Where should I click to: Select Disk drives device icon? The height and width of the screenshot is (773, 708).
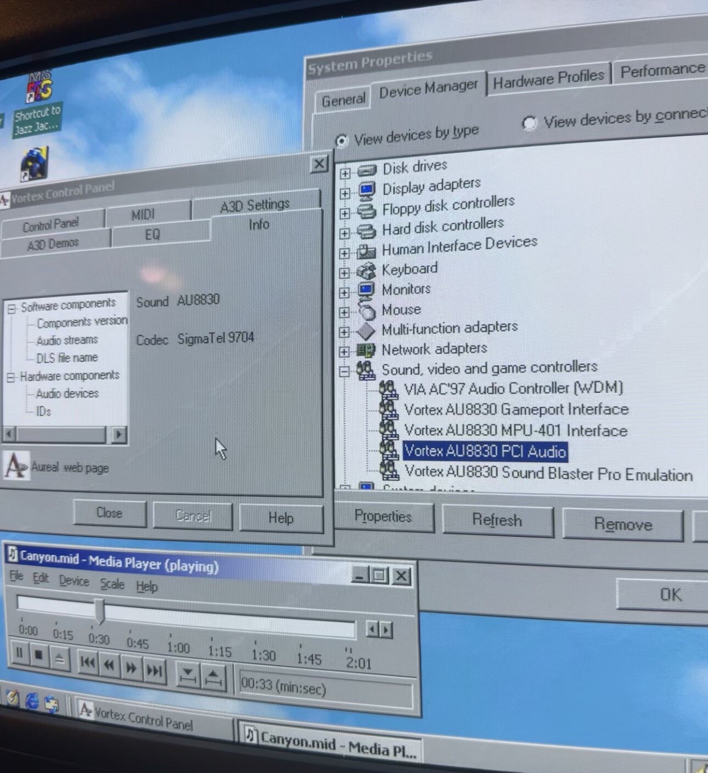click(367, 170)
